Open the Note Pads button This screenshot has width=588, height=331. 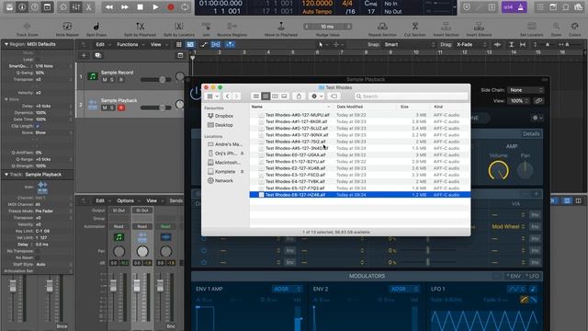pyautogui.click(x=553, y=7)
